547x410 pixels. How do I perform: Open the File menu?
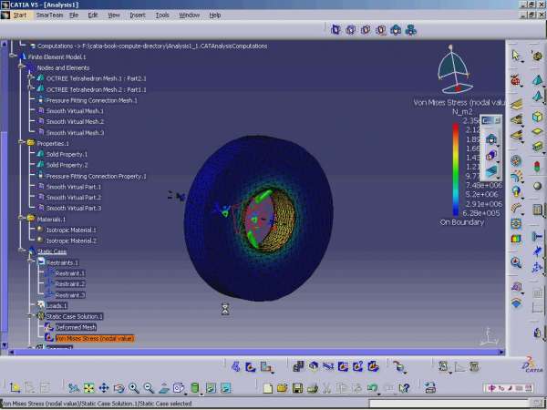point(74,15)
